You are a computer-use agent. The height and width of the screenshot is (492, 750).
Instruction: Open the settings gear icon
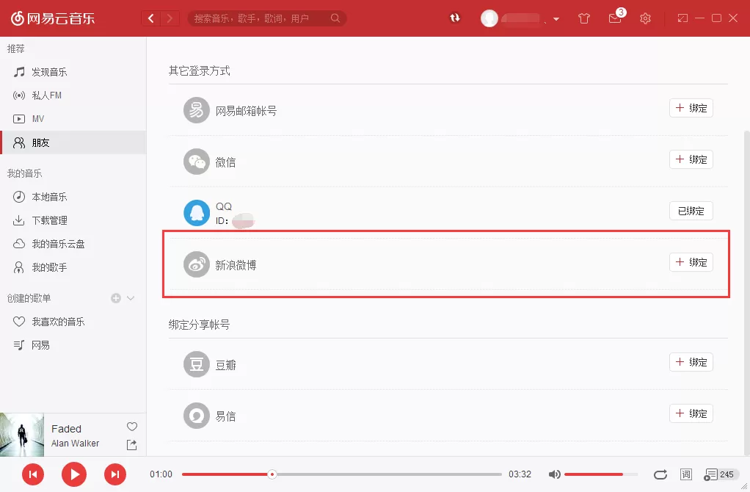645,18
